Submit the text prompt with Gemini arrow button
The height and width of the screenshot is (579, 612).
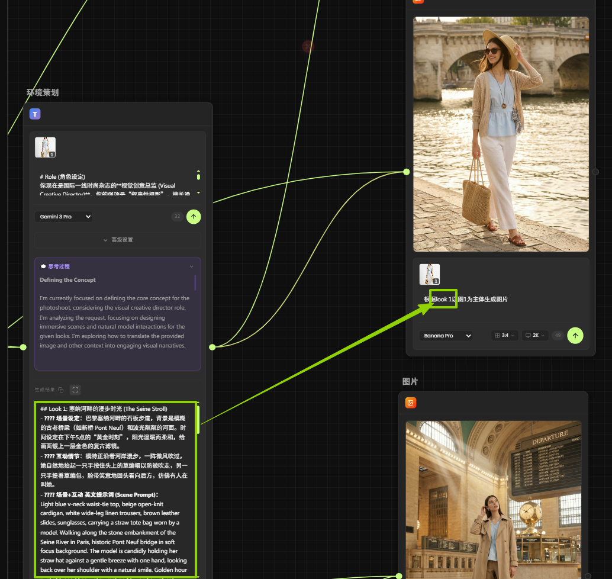(194, 217)
